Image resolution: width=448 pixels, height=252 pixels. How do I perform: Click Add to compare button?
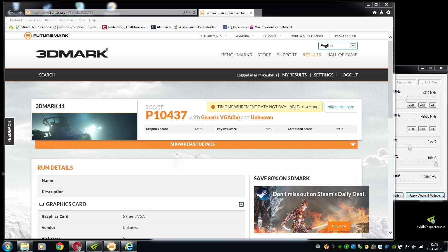point(341,107)
